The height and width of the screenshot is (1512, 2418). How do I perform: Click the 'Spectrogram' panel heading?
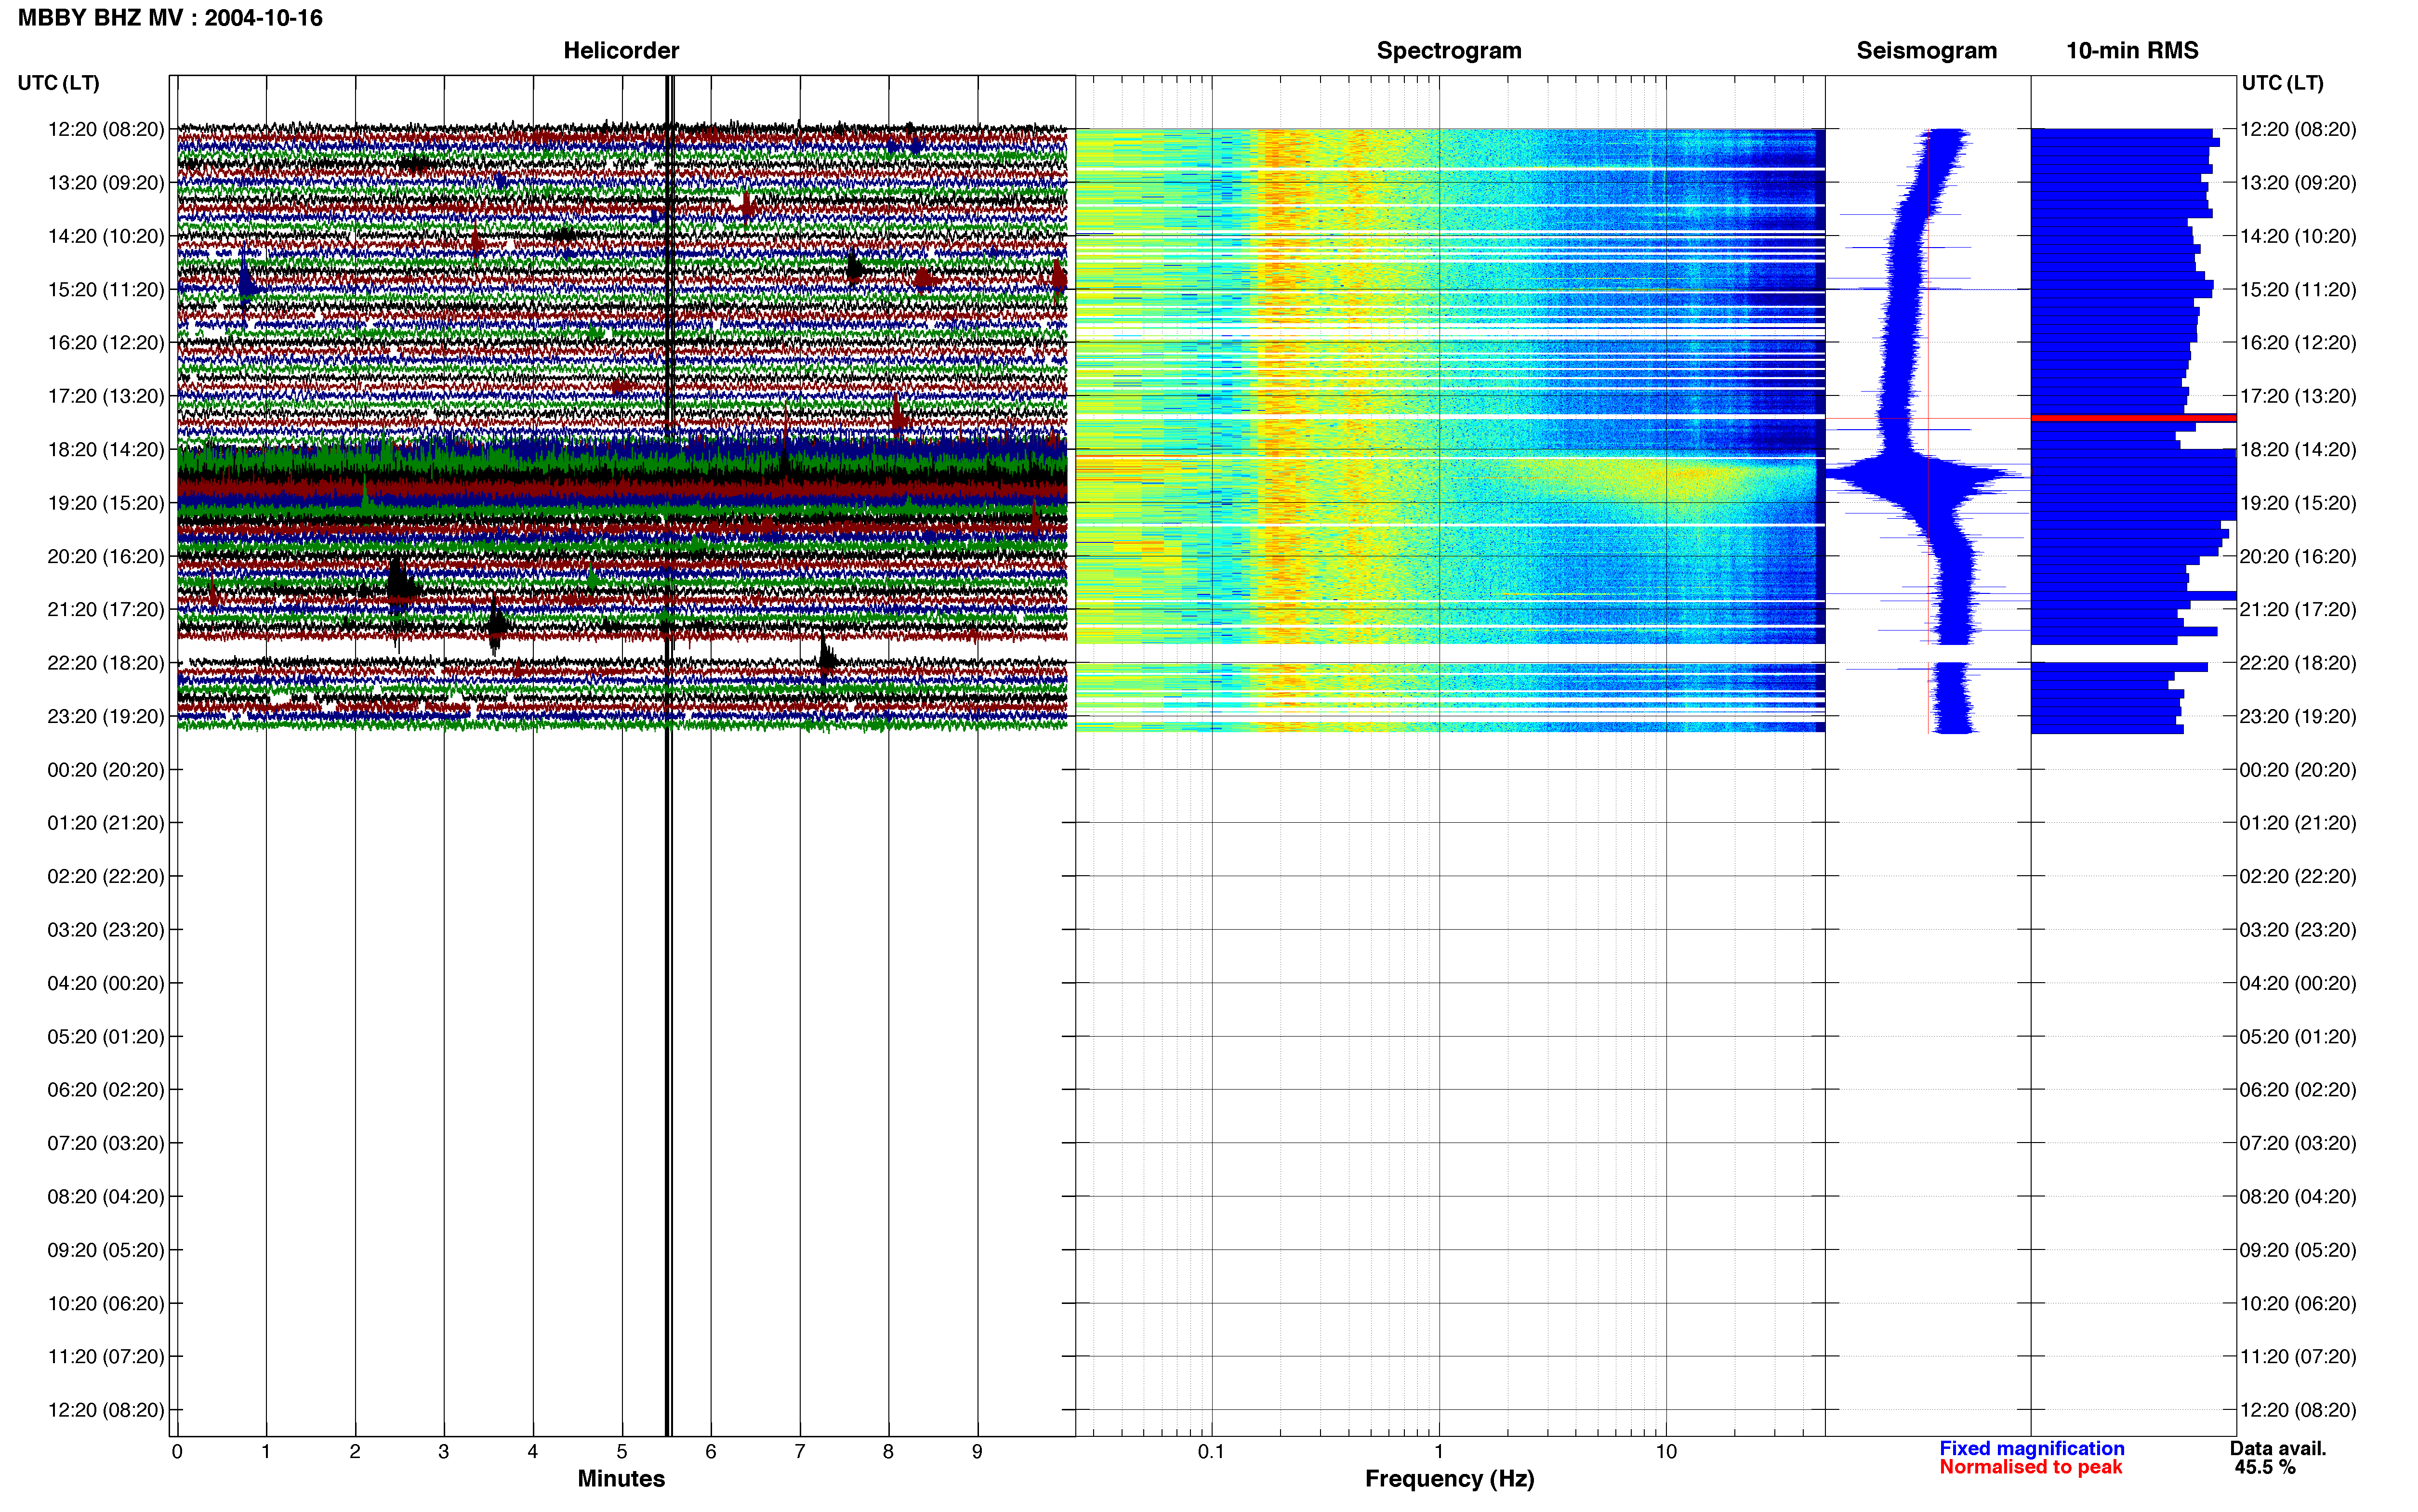(1449, 50)
